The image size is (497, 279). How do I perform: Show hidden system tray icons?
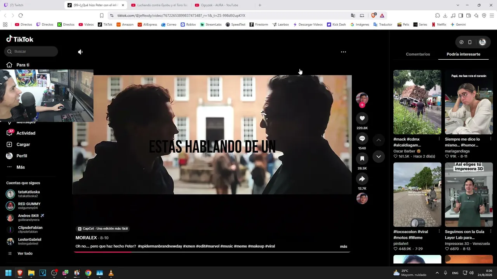tap(437, 273)
